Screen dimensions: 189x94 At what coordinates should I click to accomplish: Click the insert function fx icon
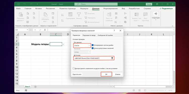click(x=45, y=30)
